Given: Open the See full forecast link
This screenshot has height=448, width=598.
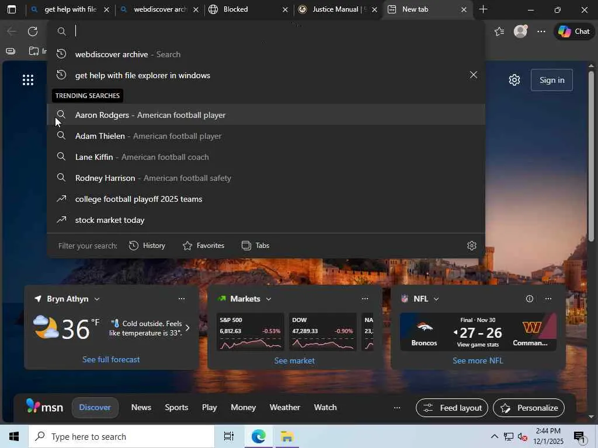Looking at the screenshot, I should coord(111,359).
